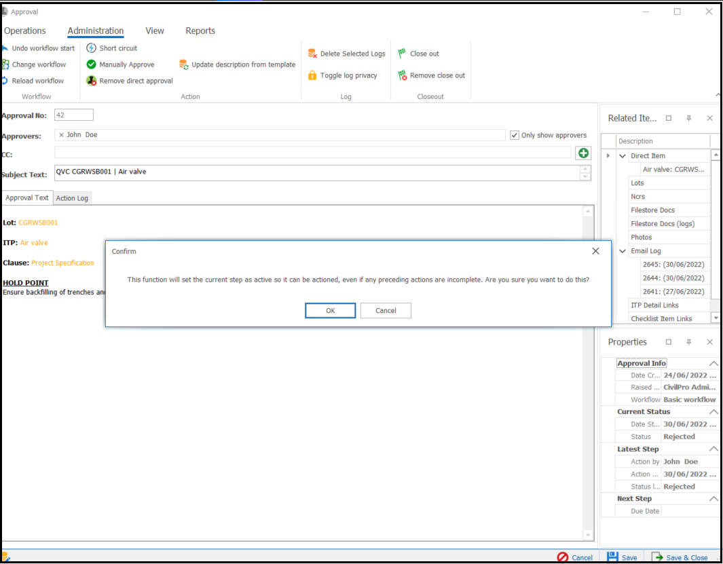
Task: Click the Remove direct approval icon
Action: click(x=92, y=81)
